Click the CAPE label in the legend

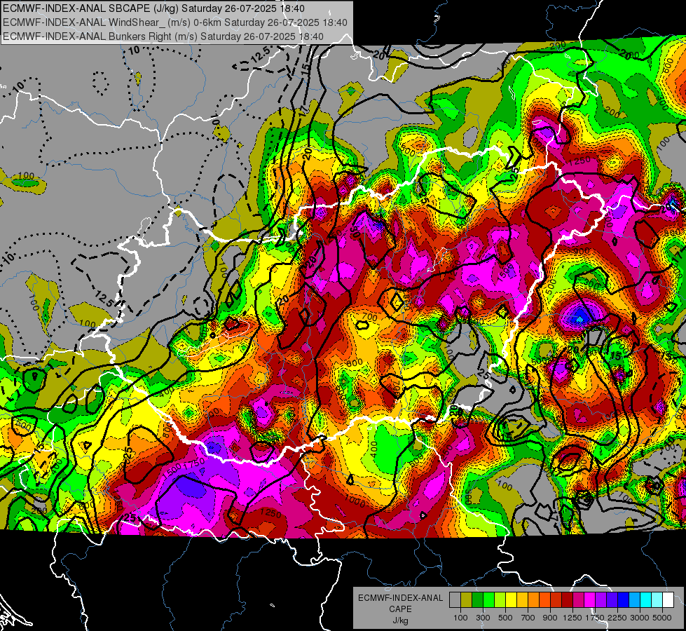tap(400, 609)
